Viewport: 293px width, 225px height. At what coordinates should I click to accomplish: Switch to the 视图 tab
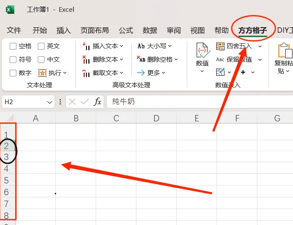(198, 30)
